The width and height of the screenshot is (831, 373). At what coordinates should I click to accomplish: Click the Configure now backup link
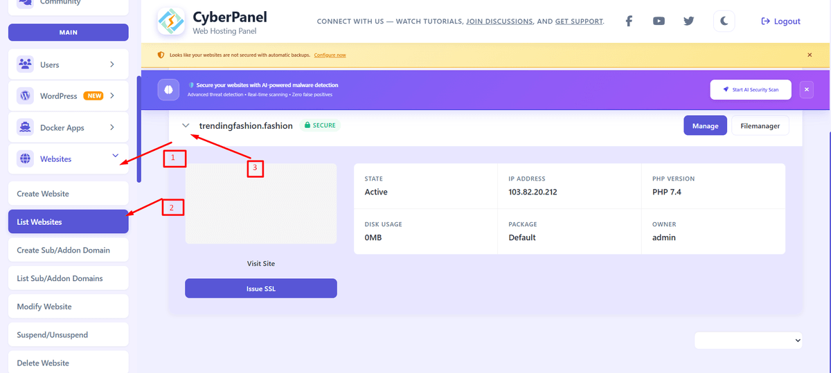(330, 55)
